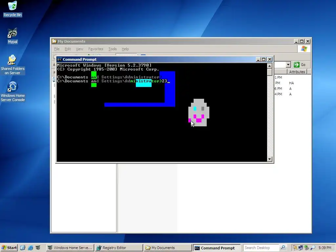
Task: Click the Start button
Action: (9, 248)
